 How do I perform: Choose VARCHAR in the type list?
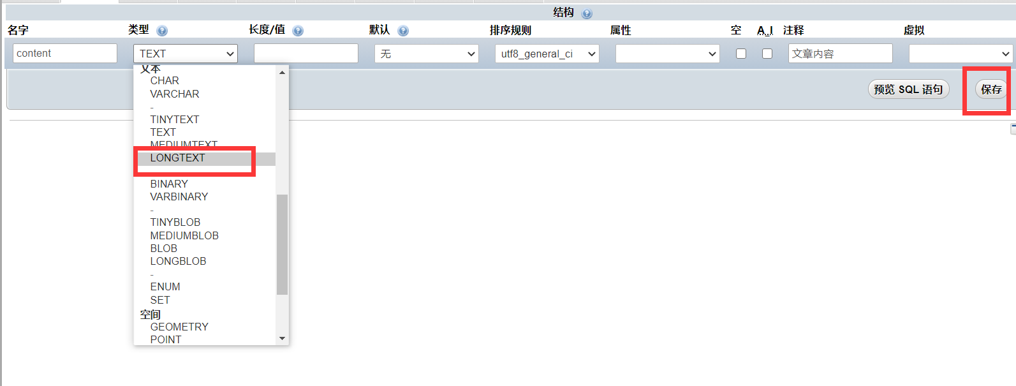coord(175,94)
